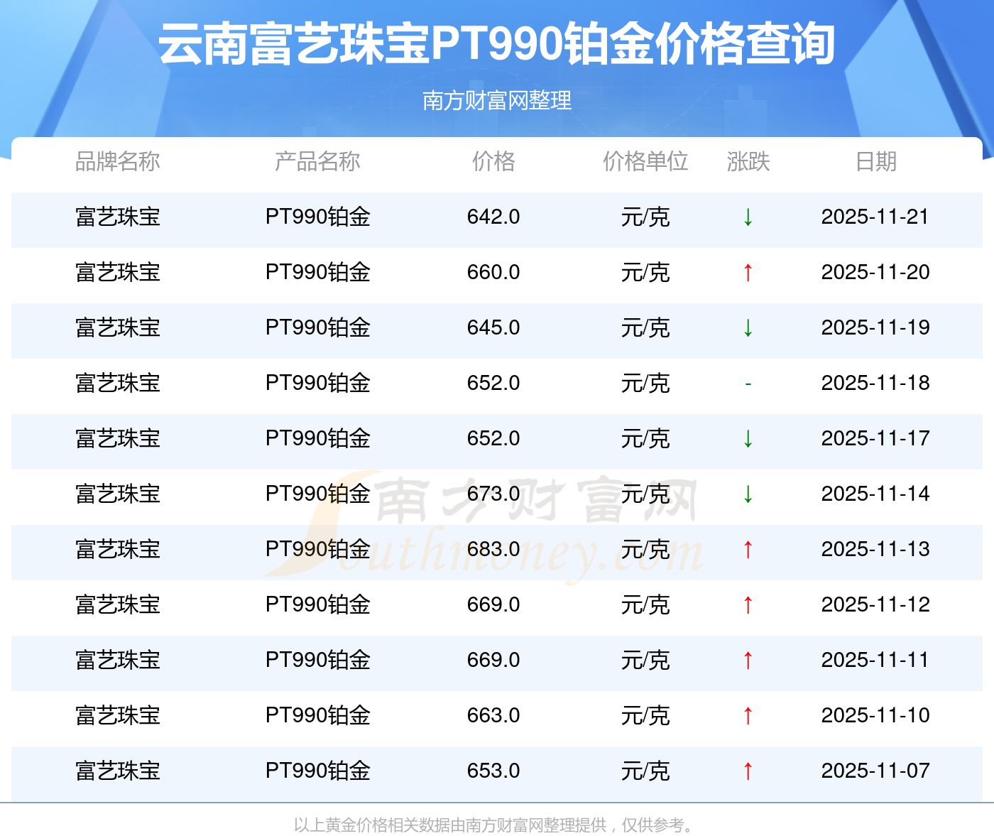Click the price 660.0
Screen dimensions: 994x836
[x=493, y=272]
